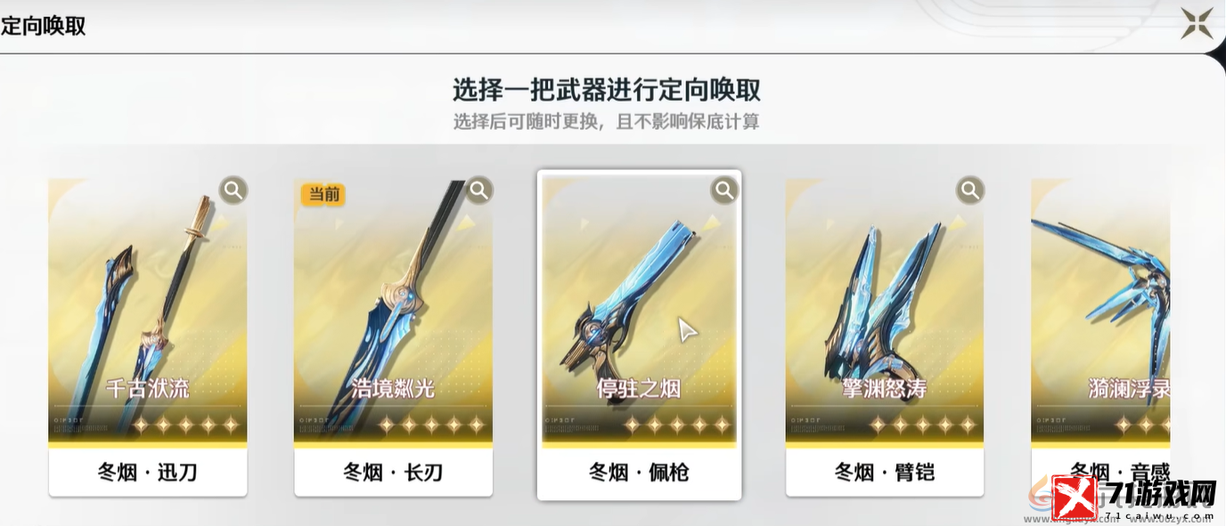The height and width of the screenshot is (526, 1226).
Task: Close the 定向唤取 selection panel
Action: 1197,24
